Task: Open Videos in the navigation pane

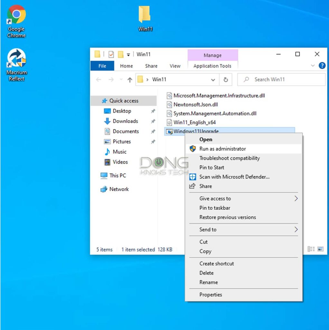Action: (120, 162)
